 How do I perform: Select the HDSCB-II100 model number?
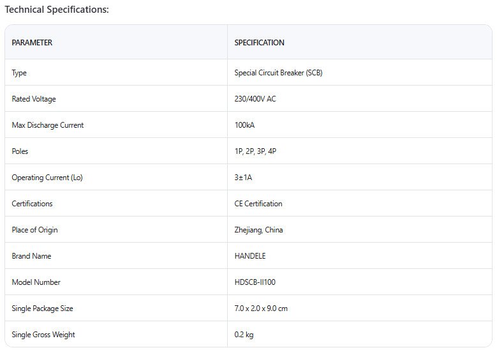(x=255, y=282)
